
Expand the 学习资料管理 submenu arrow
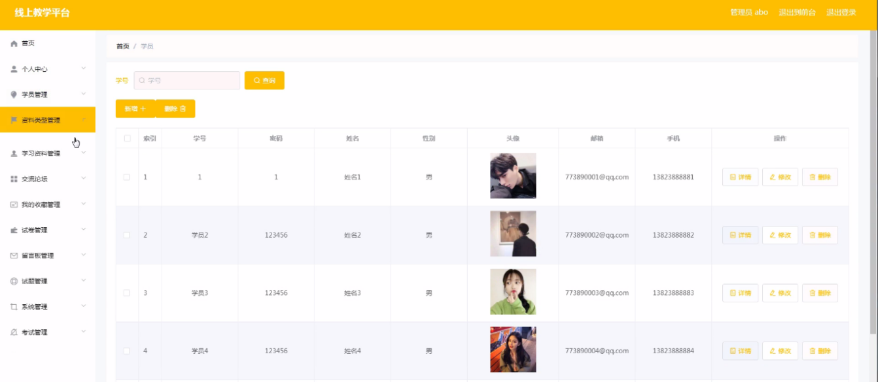(x=84, y=153)
